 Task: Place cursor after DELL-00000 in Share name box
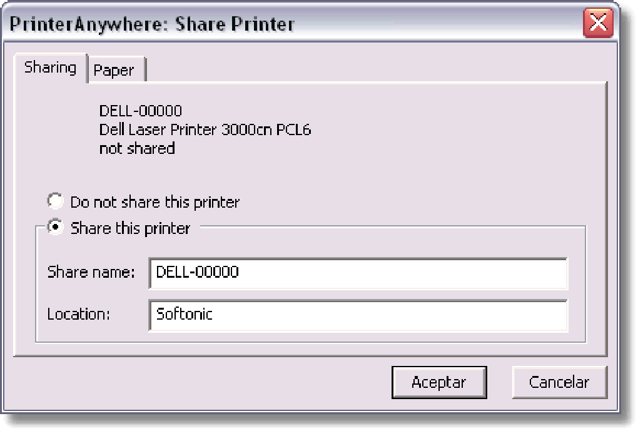click(240, 272)
